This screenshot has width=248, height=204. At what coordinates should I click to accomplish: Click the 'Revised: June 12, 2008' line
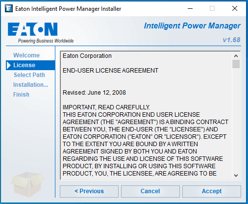(x=94, y=93)
